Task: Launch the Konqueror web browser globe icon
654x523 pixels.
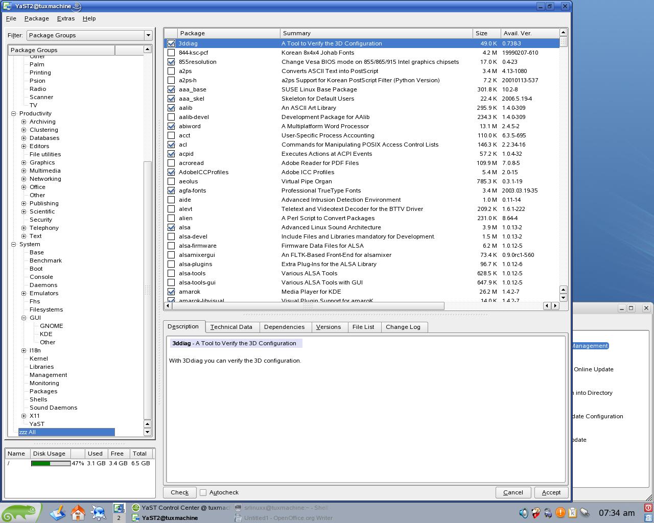Action: (99, 512)
